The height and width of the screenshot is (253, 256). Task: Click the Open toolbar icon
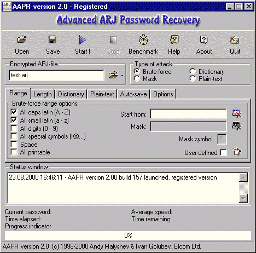point(22,39)
